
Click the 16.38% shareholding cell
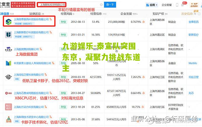[95, 35]
